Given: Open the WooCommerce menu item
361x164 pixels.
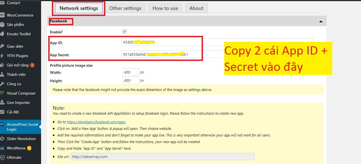Looking at the screenshot, I should [20, 15].
